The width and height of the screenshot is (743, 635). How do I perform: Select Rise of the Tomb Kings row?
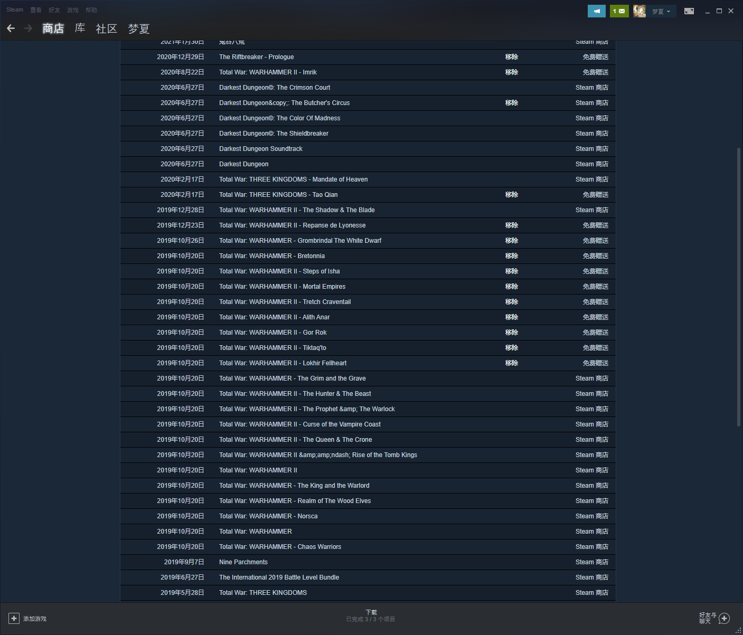368,455
